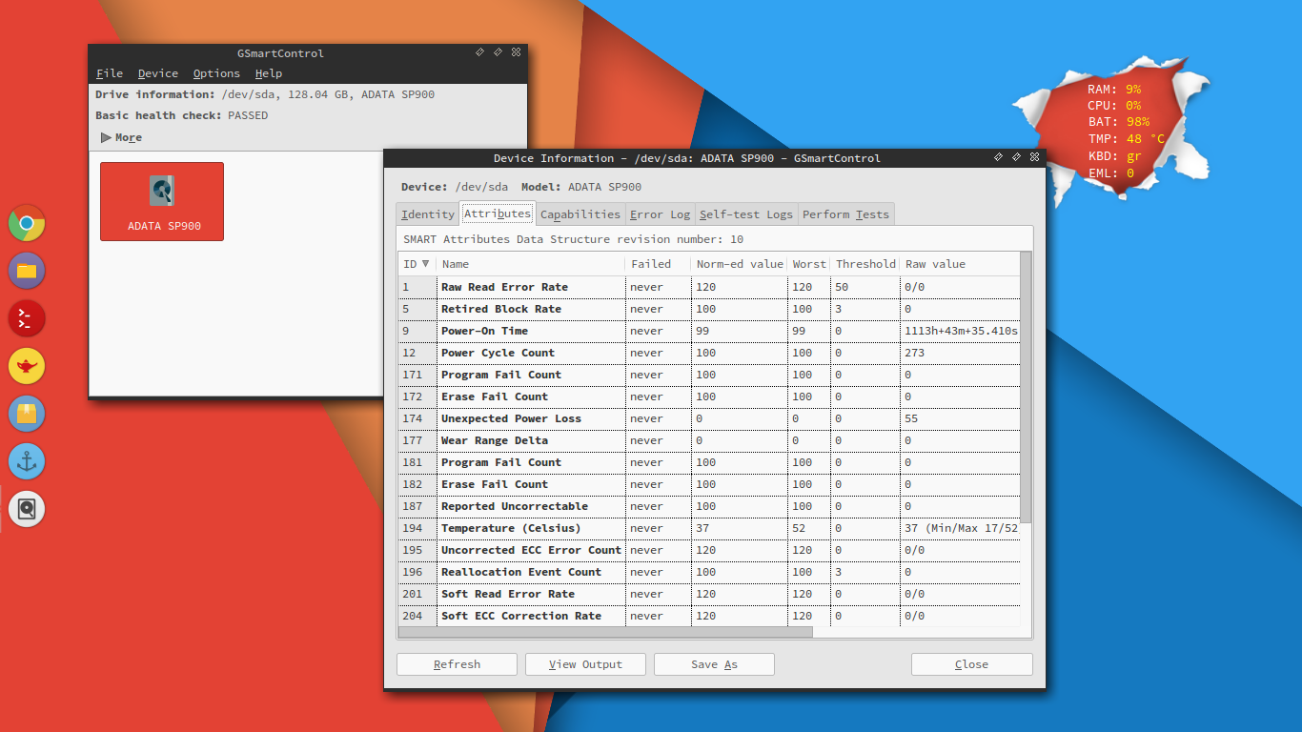
Task: Click the RAM usage readout in desktop widget
Action: [x=1114, y=89]
